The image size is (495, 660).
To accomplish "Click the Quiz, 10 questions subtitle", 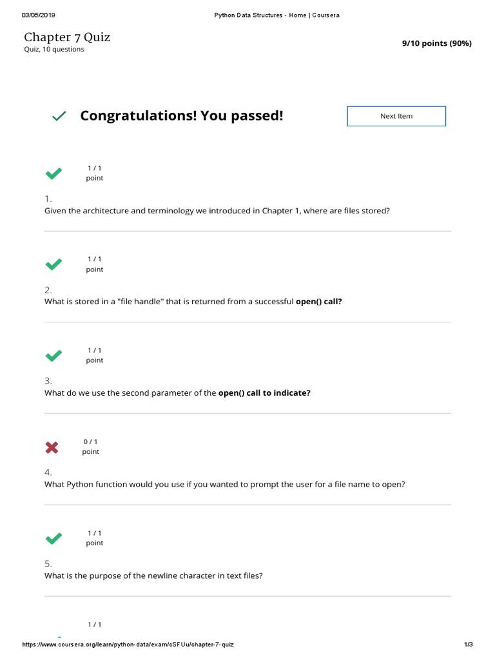I will 54,50.
